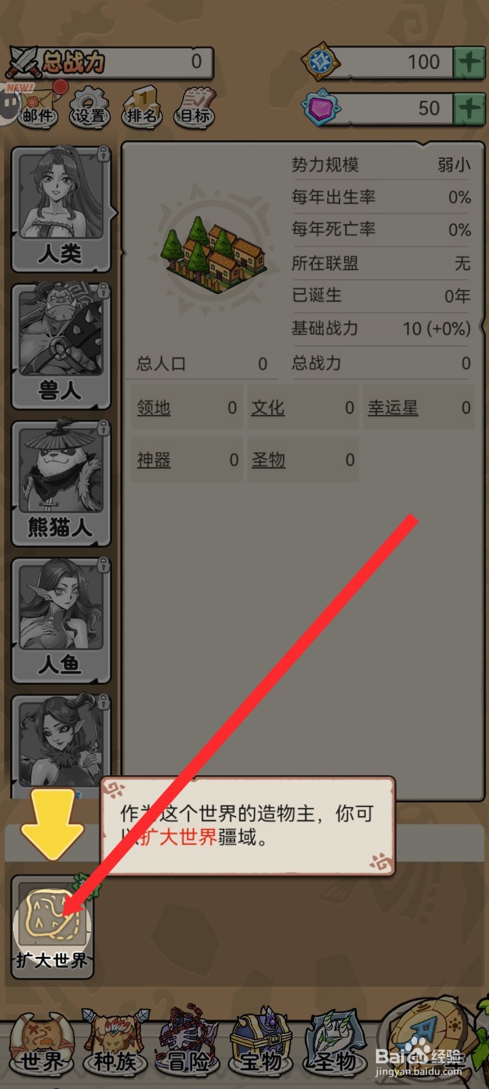This screenshot has height=1089, width=489.
Task: Tap the 扩大世界 expand world icon
Action: coord(52,927)
